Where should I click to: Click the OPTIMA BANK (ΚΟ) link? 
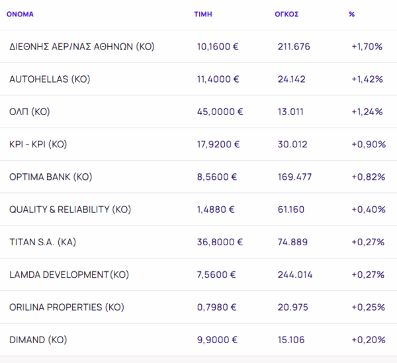coord(51,177)
